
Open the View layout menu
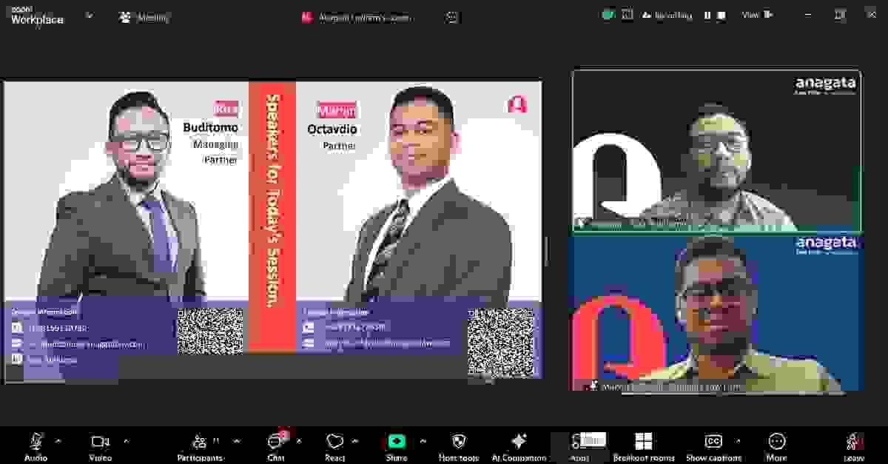757,15
